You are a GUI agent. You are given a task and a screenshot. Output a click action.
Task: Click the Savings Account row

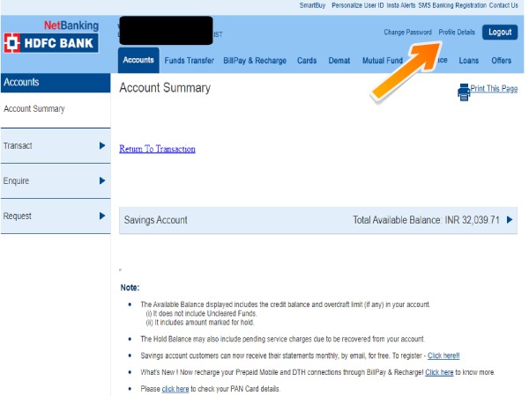(x=318, y=220)
